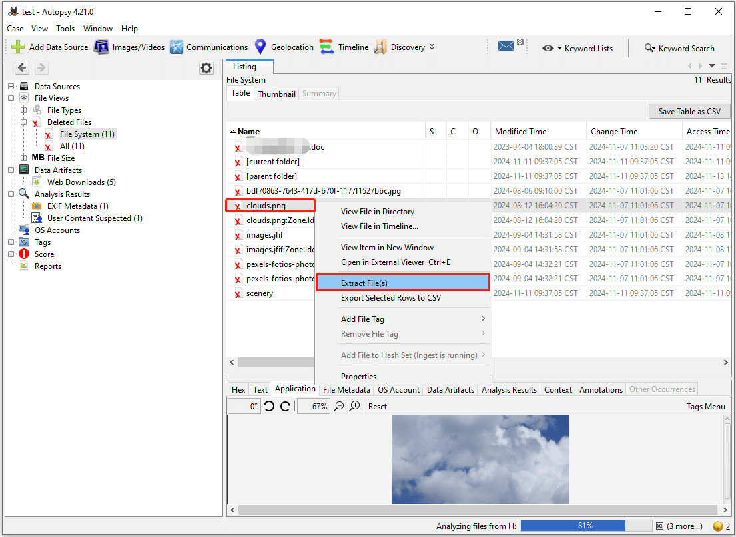The height and width of the screenshot is (537, 736).
Task: Click the back navigation arrow
Action: [22, 67]
